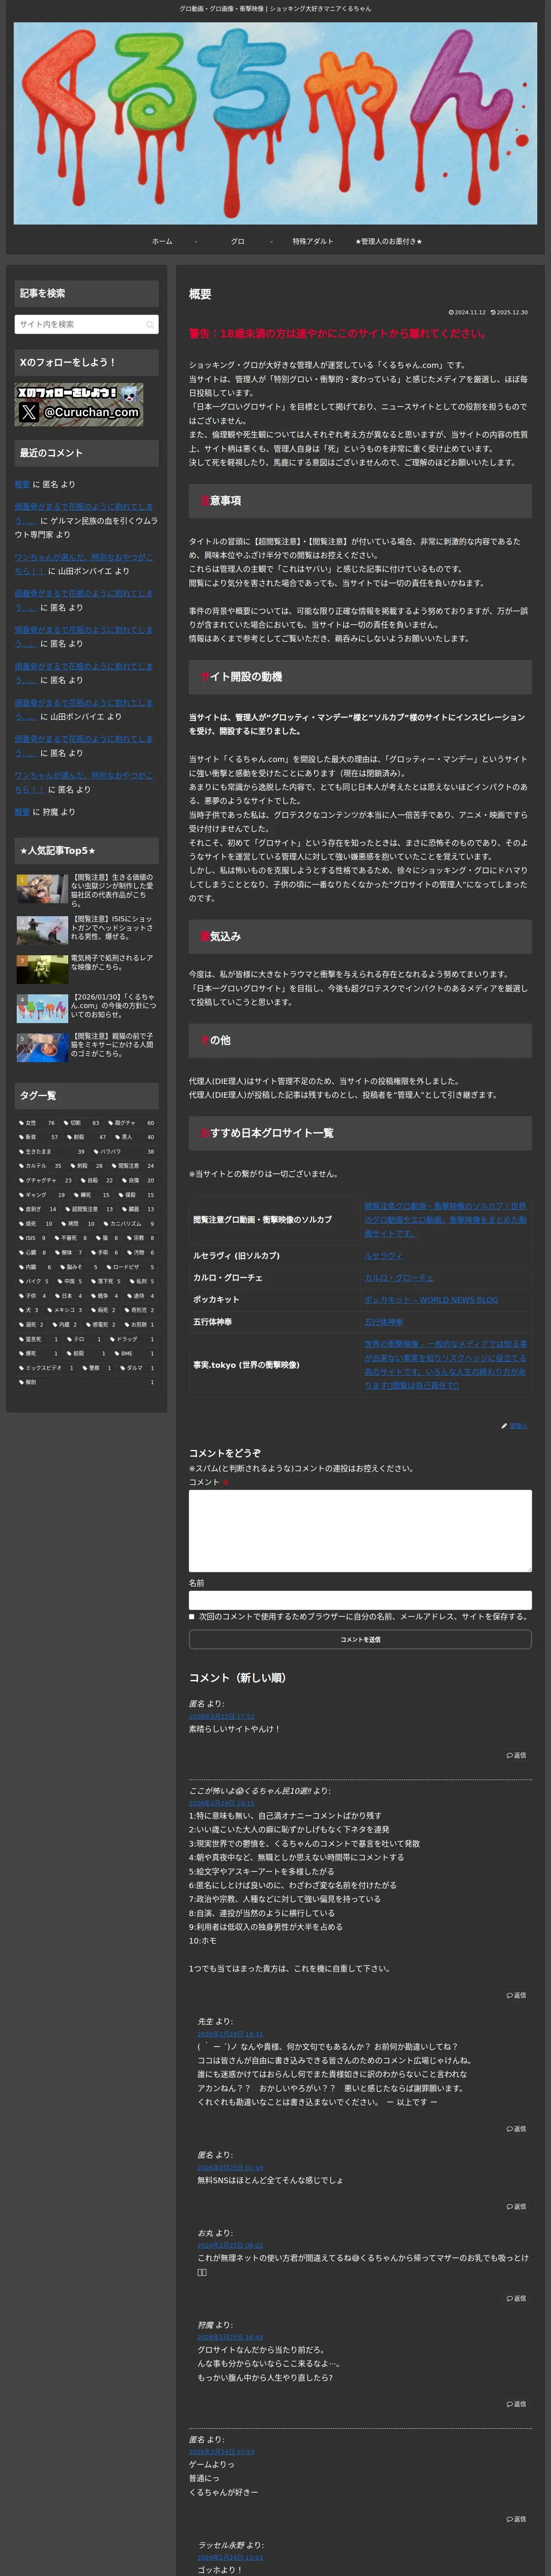Click the くるちゃん header banner image

(x=275, y=122)
